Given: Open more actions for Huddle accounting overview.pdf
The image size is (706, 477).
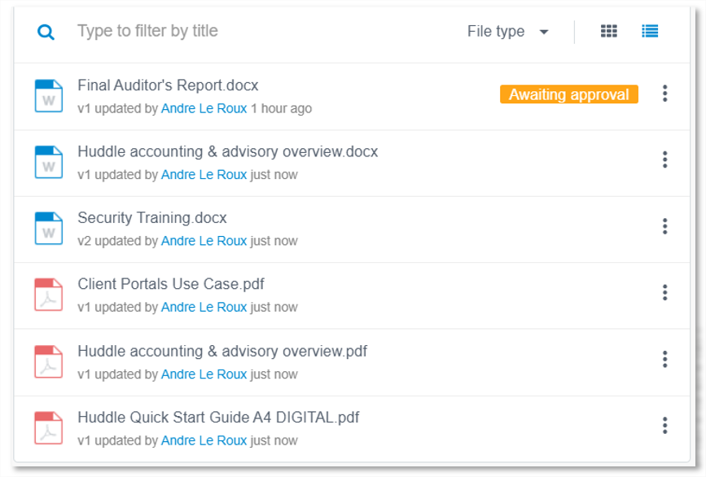Looking at the screenshot, I should (664, 359).
